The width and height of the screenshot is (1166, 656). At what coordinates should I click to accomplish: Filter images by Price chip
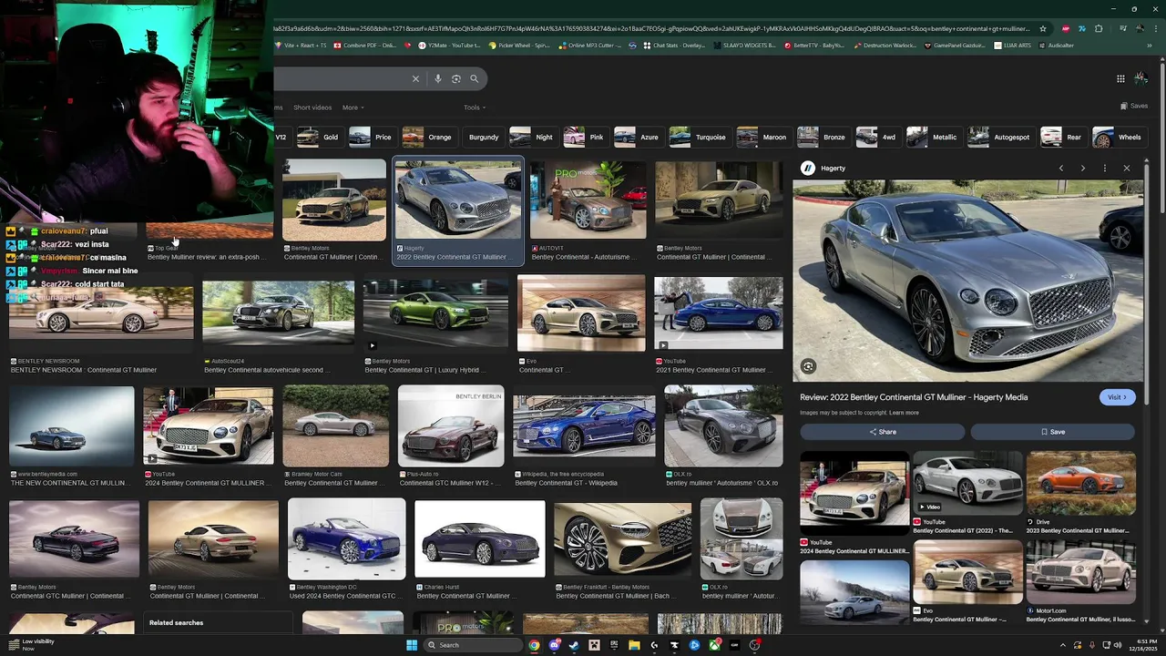[x=372, y=137]
